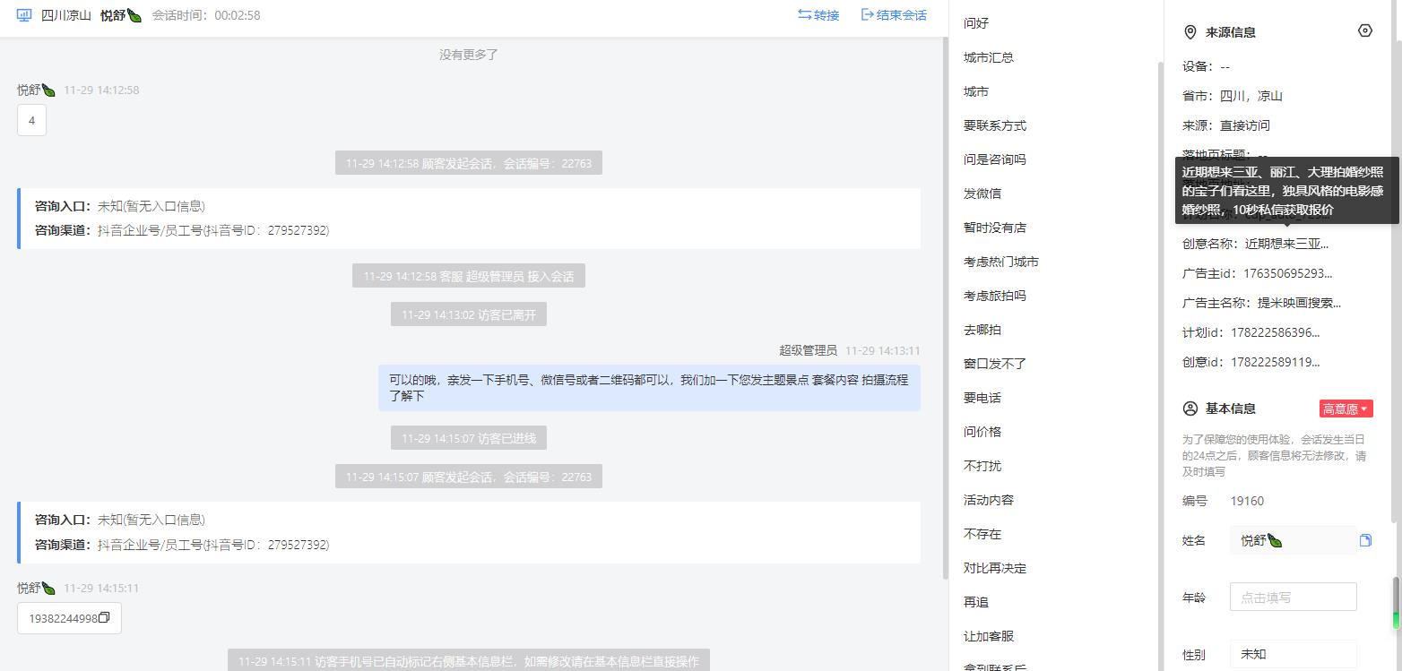Click the chat area vertical scrollbar
1402x671 pixels.
coord(944,309)
